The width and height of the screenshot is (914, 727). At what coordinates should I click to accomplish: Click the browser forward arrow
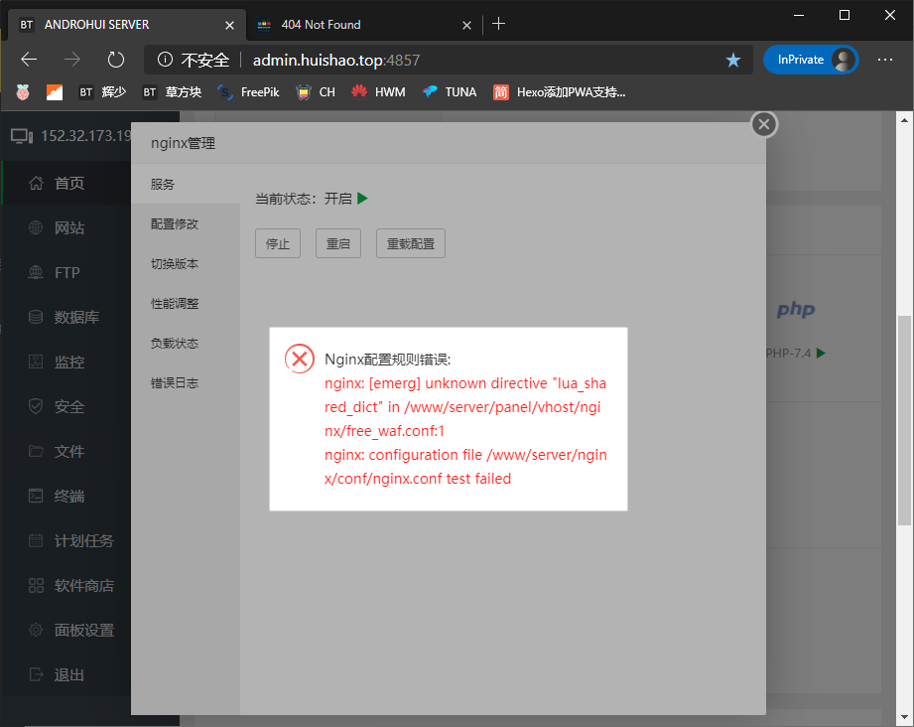pos(72,60)
